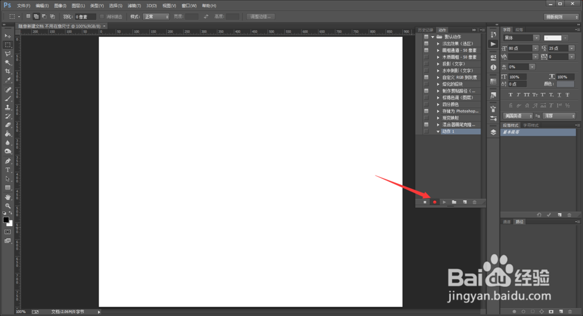The image size is (583, 316).
Task: Toggle the 消除锯齿 anti-alias checkbox
Action: [x=102, y=17]
